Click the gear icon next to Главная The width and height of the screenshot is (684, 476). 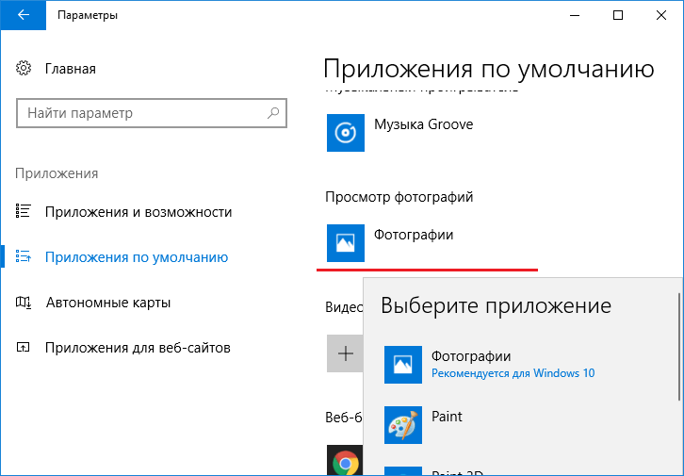24,68
